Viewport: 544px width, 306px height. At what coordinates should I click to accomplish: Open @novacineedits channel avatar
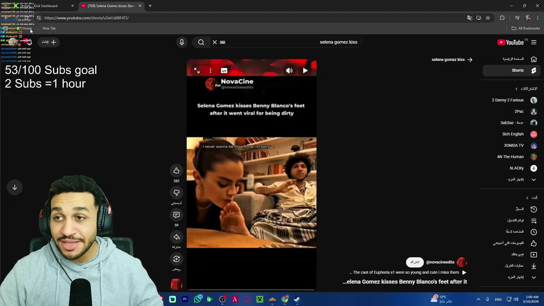coord(462,262)
